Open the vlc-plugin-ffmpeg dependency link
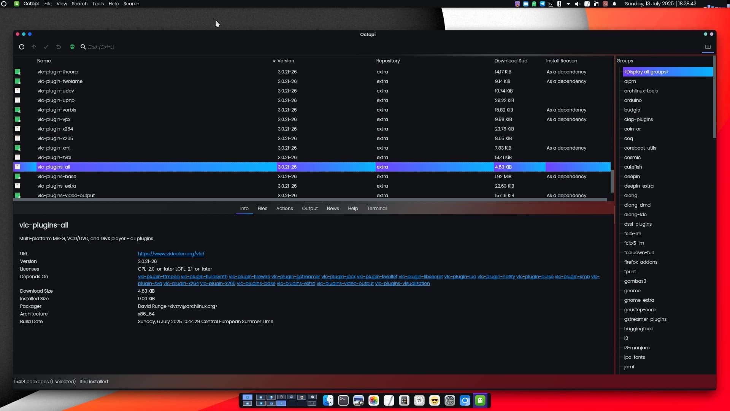 pos(159,277)
